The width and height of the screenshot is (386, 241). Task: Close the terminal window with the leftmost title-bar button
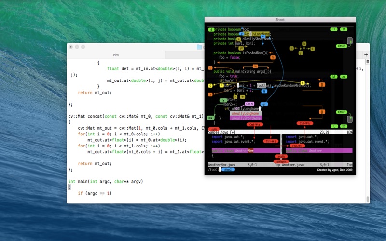[71, 47]
